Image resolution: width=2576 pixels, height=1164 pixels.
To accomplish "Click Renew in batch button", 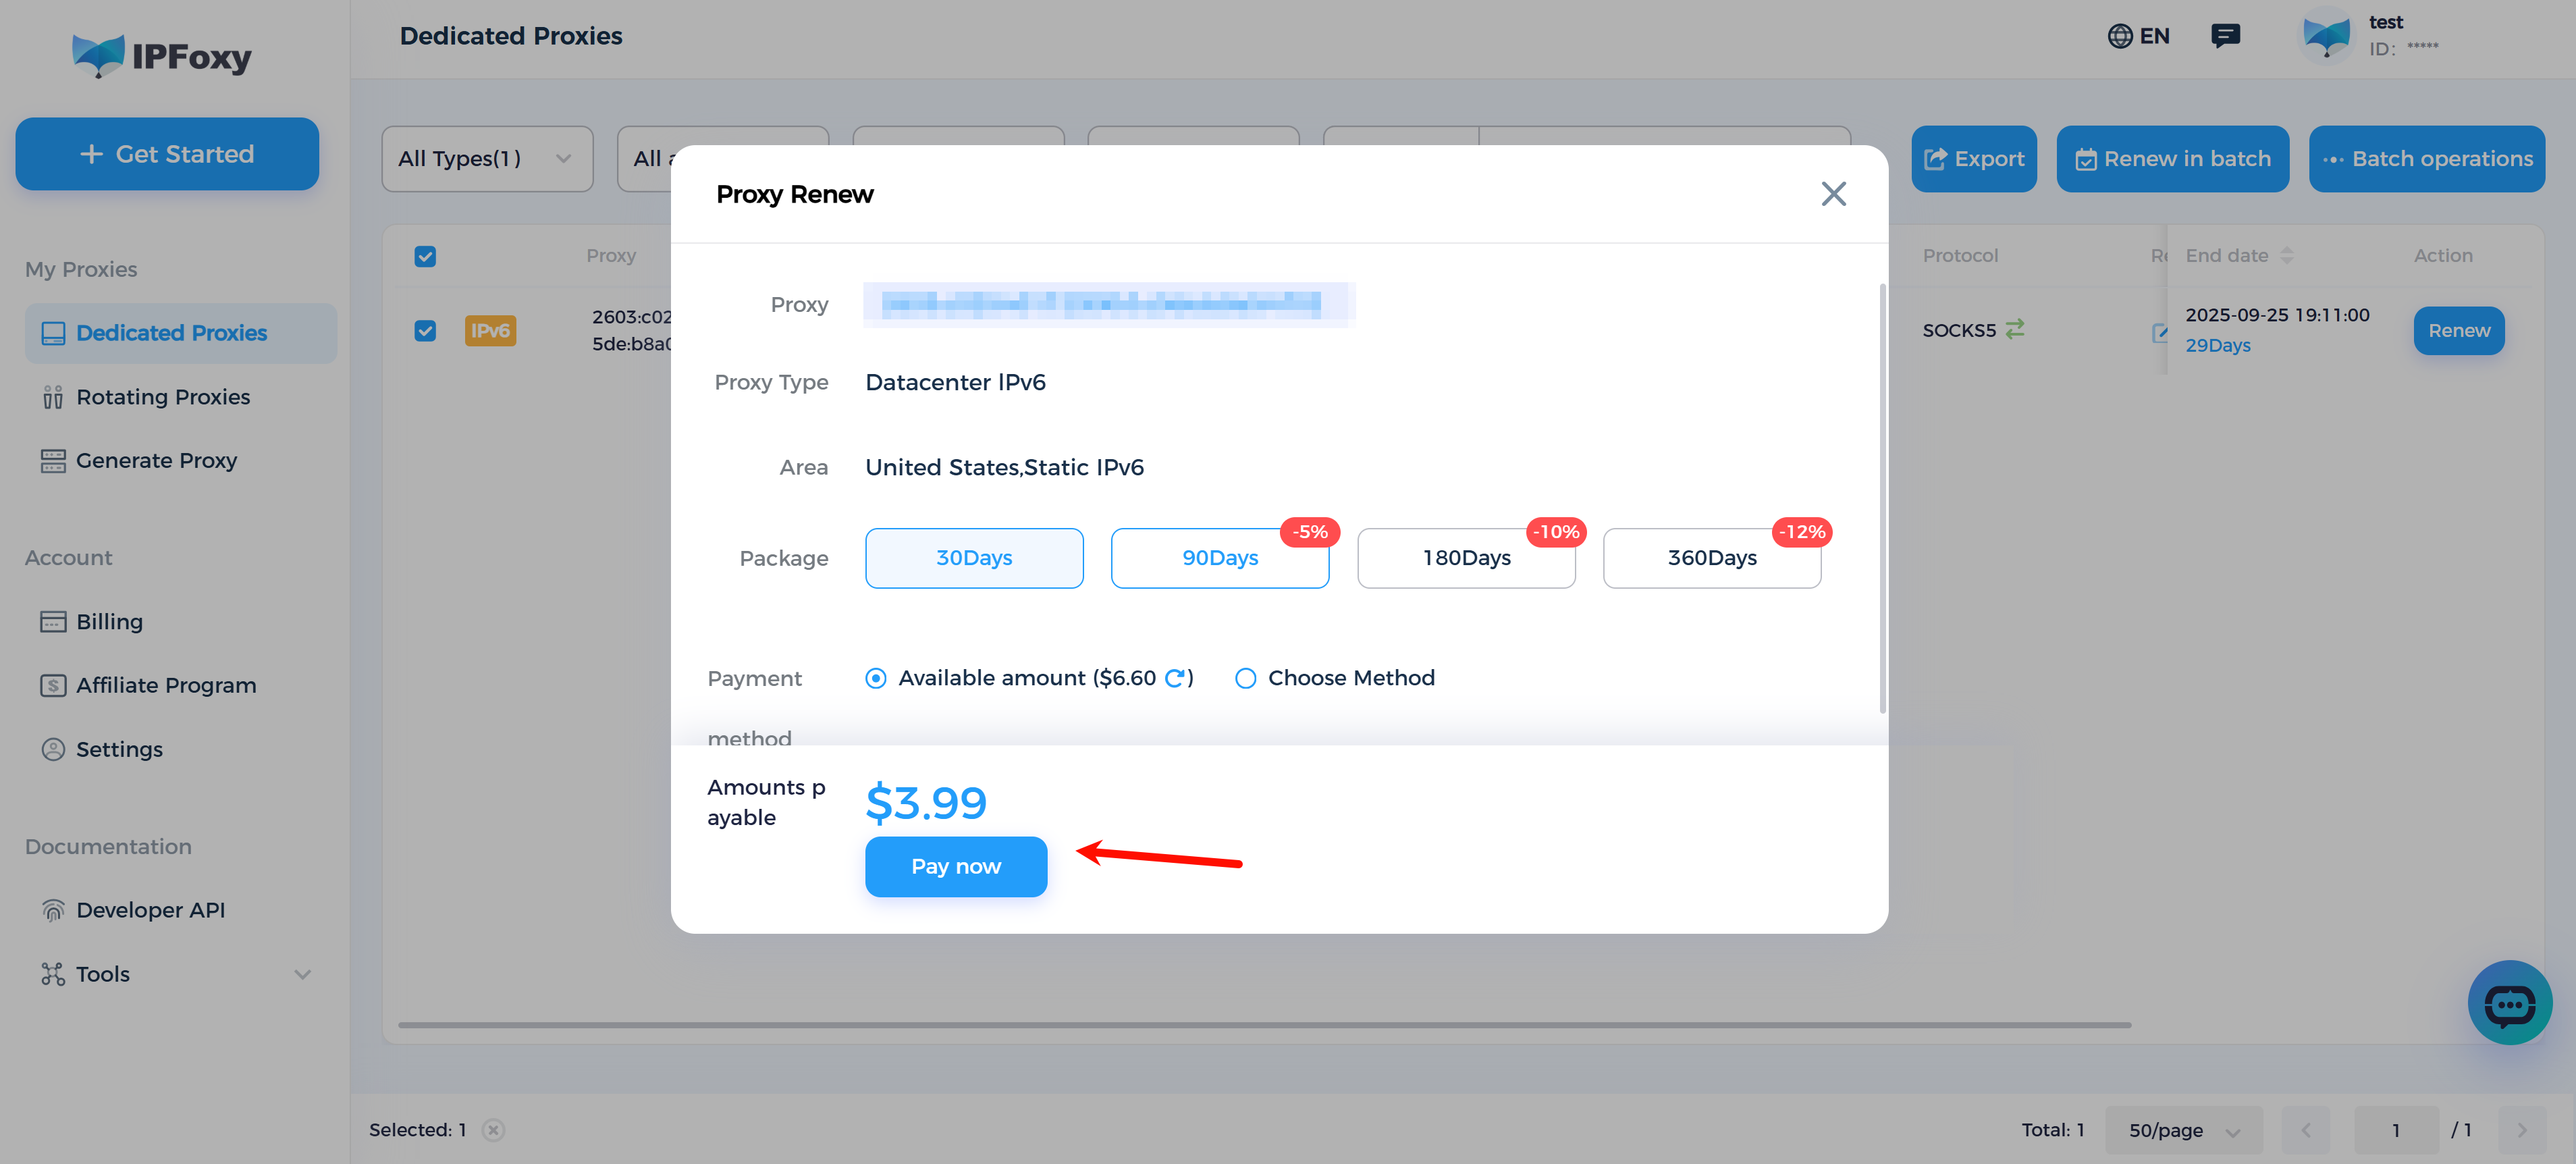I will click(x=2172, y=158).
